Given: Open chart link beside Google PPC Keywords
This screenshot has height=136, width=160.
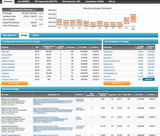Looking at the screenshot, I should 41,24.
